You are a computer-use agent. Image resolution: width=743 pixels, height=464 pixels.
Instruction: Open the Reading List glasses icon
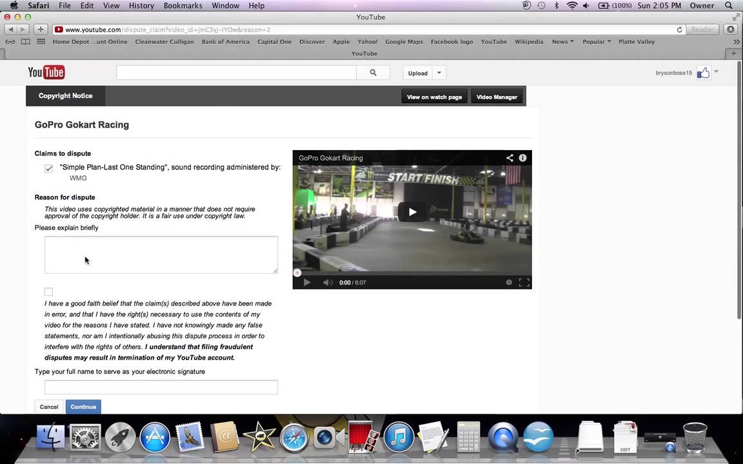click(x=10, y=42)
